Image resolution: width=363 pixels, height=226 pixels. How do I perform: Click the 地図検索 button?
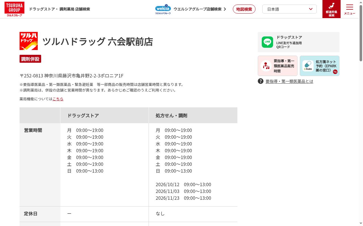[x=244, y=9]
